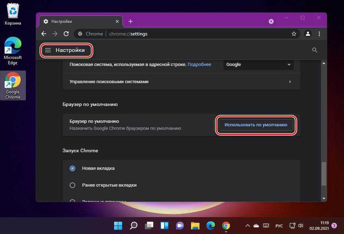Open Chat app on the taskbar

tap(180, 226)
